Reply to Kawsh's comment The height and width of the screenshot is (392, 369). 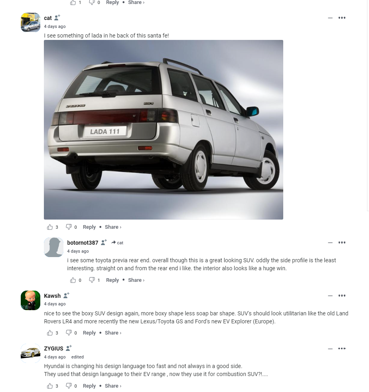[x=89, y=333]
